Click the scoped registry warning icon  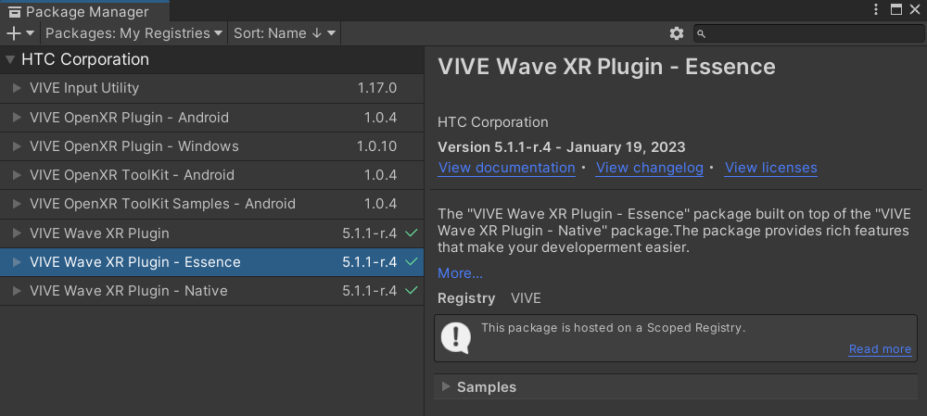(456, 338)
